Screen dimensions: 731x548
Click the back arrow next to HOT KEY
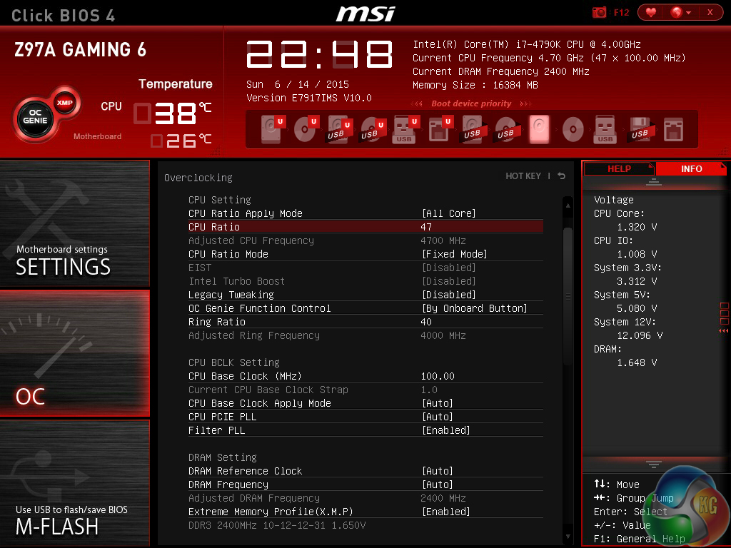click(561, 176)
